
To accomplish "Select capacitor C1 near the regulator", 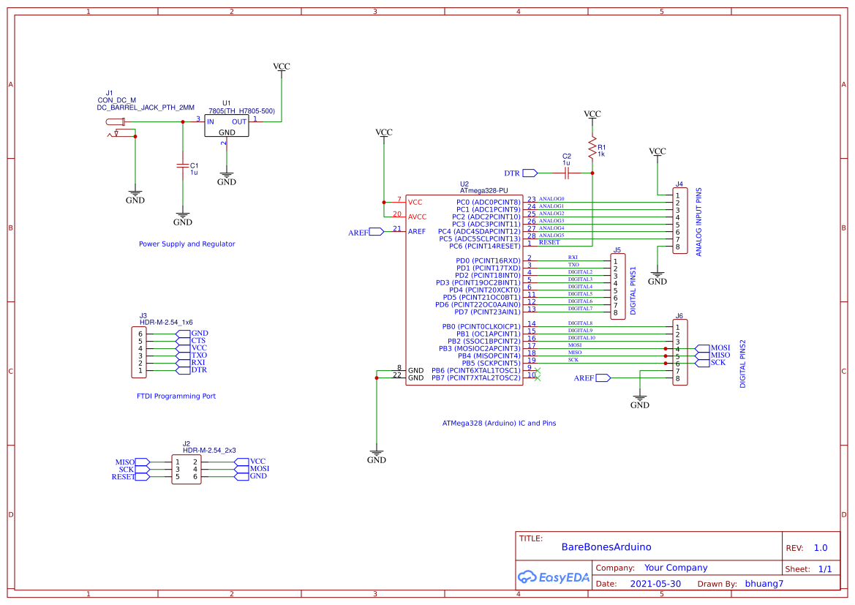I will click(181, 167).
